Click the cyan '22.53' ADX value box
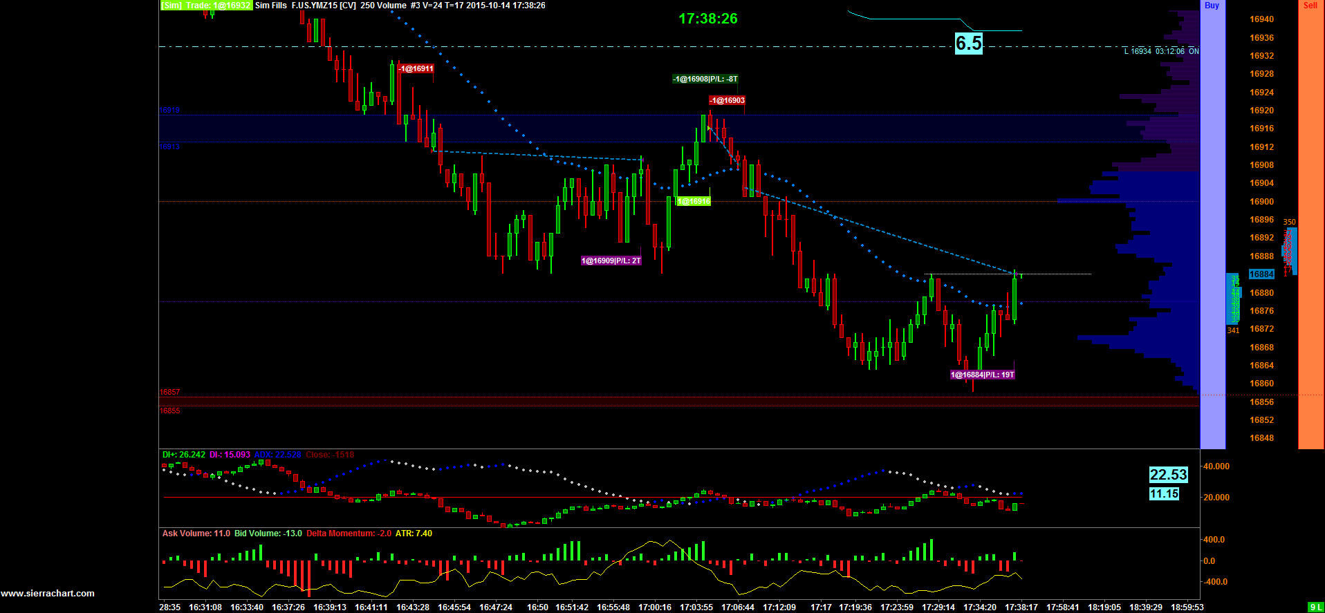Image resolution: width=1325 pixels, height=613 pixels. coord(1168,475)
